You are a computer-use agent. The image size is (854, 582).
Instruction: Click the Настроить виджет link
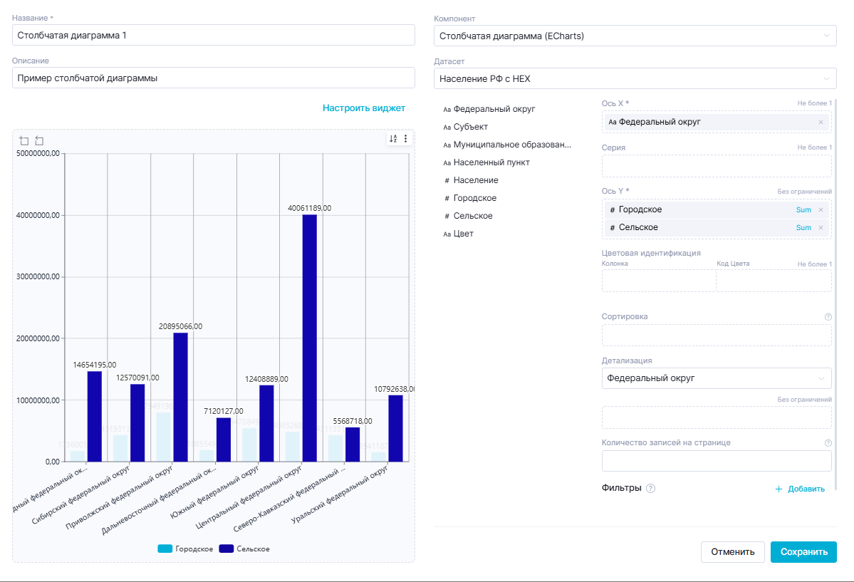pyautogui.click(x=363, y=108)
